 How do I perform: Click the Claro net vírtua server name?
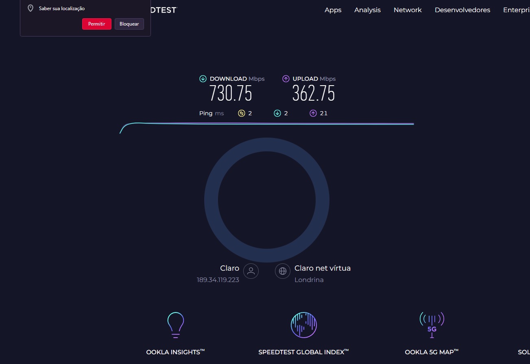322,268
